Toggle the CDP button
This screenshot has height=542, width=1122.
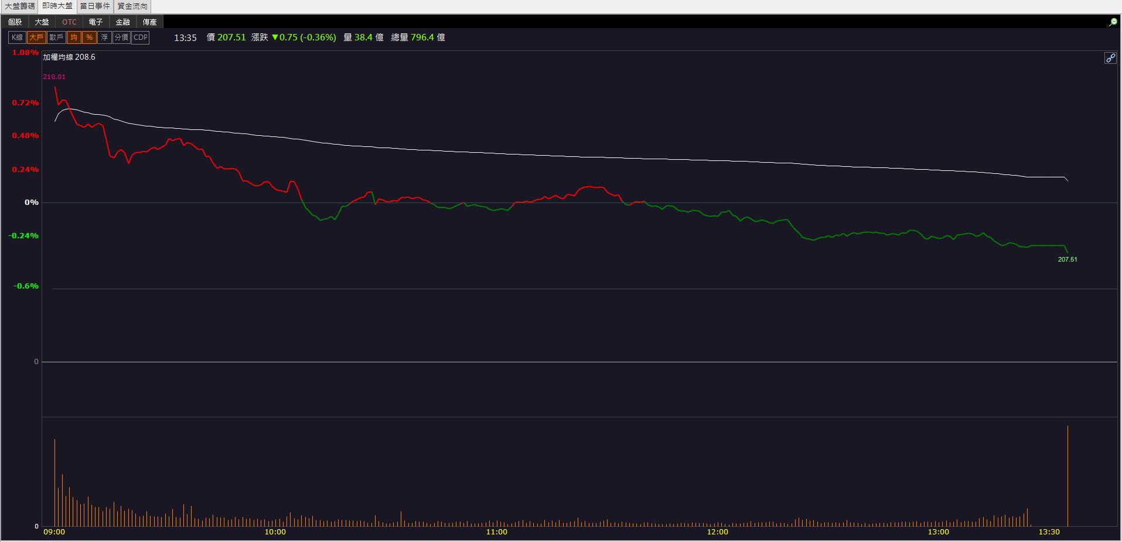coord(140,37)
